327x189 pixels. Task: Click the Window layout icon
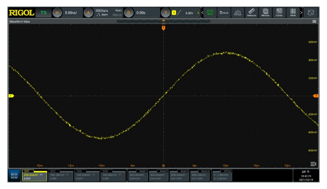pyautogui.click(x=265, y=13)
